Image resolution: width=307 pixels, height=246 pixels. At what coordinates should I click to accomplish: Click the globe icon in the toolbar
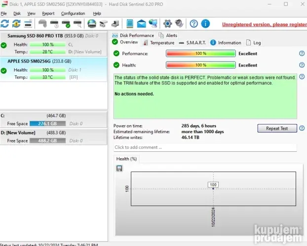pos(92,24)
